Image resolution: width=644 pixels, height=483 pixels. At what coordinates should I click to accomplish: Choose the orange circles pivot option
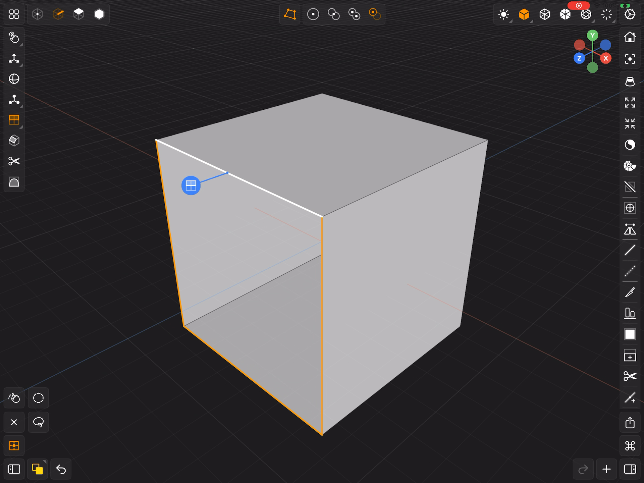click(375, 14)
